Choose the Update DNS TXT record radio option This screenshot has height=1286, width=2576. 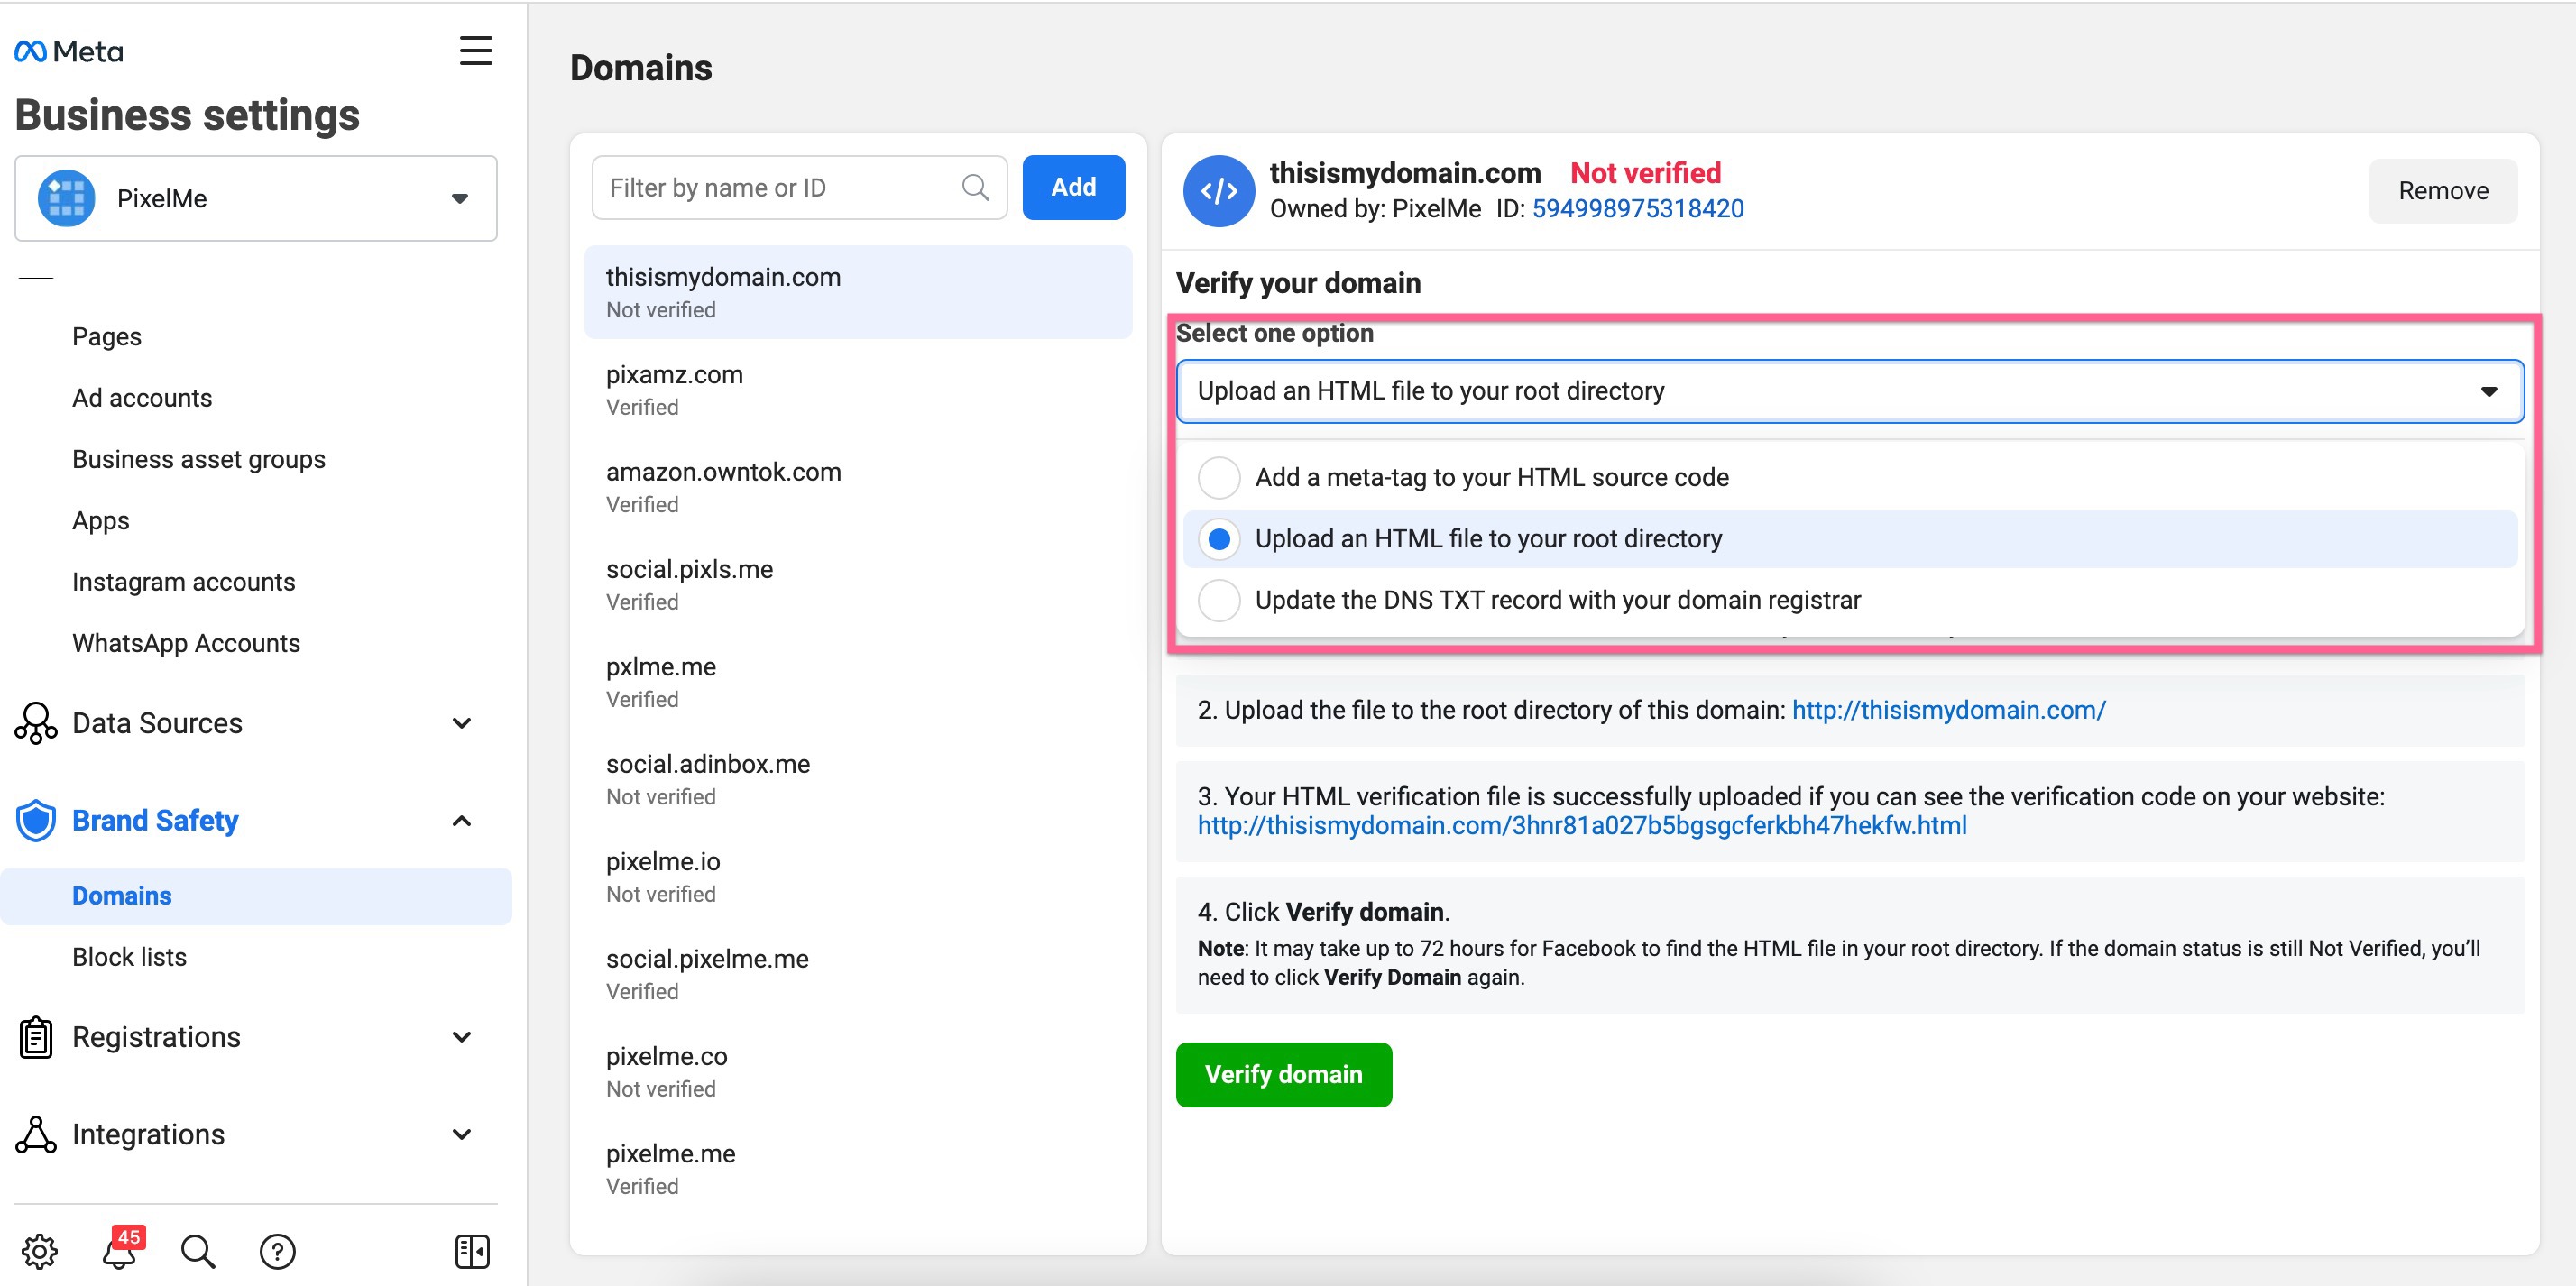1219,600
